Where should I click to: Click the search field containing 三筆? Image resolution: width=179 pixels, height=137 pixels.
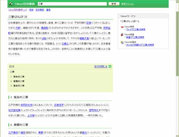(72, 4)
